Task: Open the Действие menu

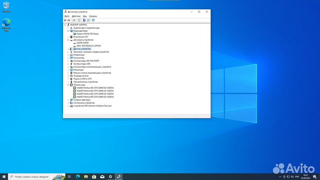Action: [76, 16]
